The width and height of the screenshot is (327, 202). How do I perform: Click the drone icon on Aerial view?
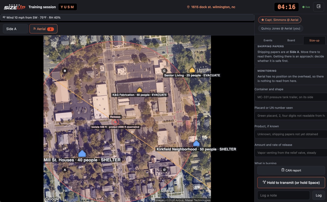[35, 29]
